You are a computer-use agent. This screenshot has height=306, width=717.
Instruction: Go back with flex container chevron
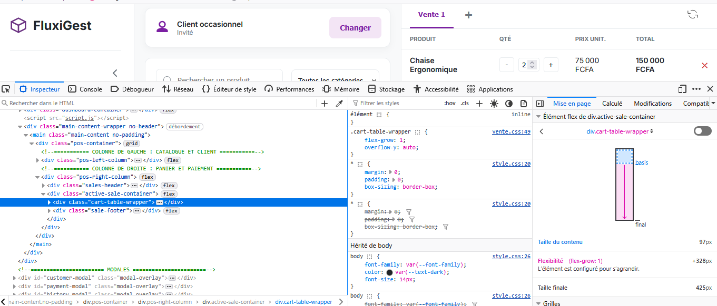541,131
